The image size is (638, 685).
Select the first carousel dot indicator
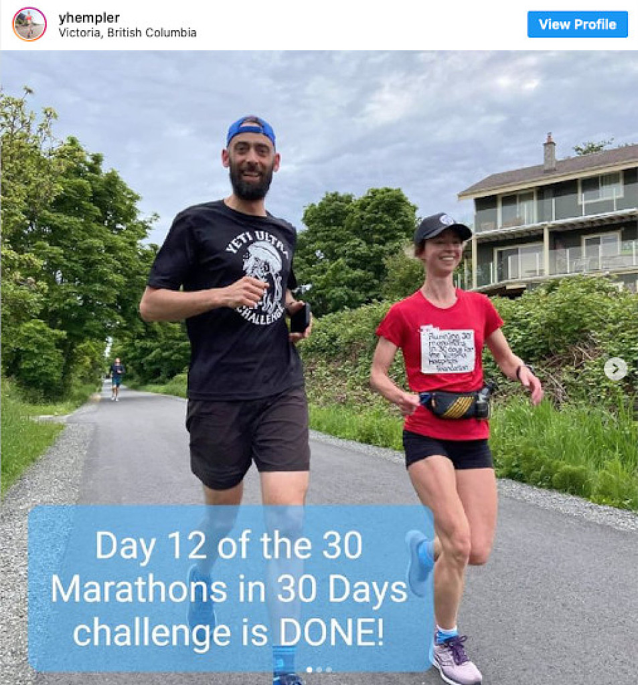coord(309,669)
